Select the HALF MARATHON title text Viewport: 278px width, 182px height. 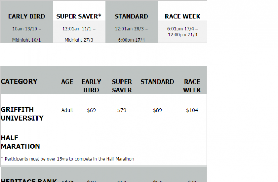coord(20,142)
